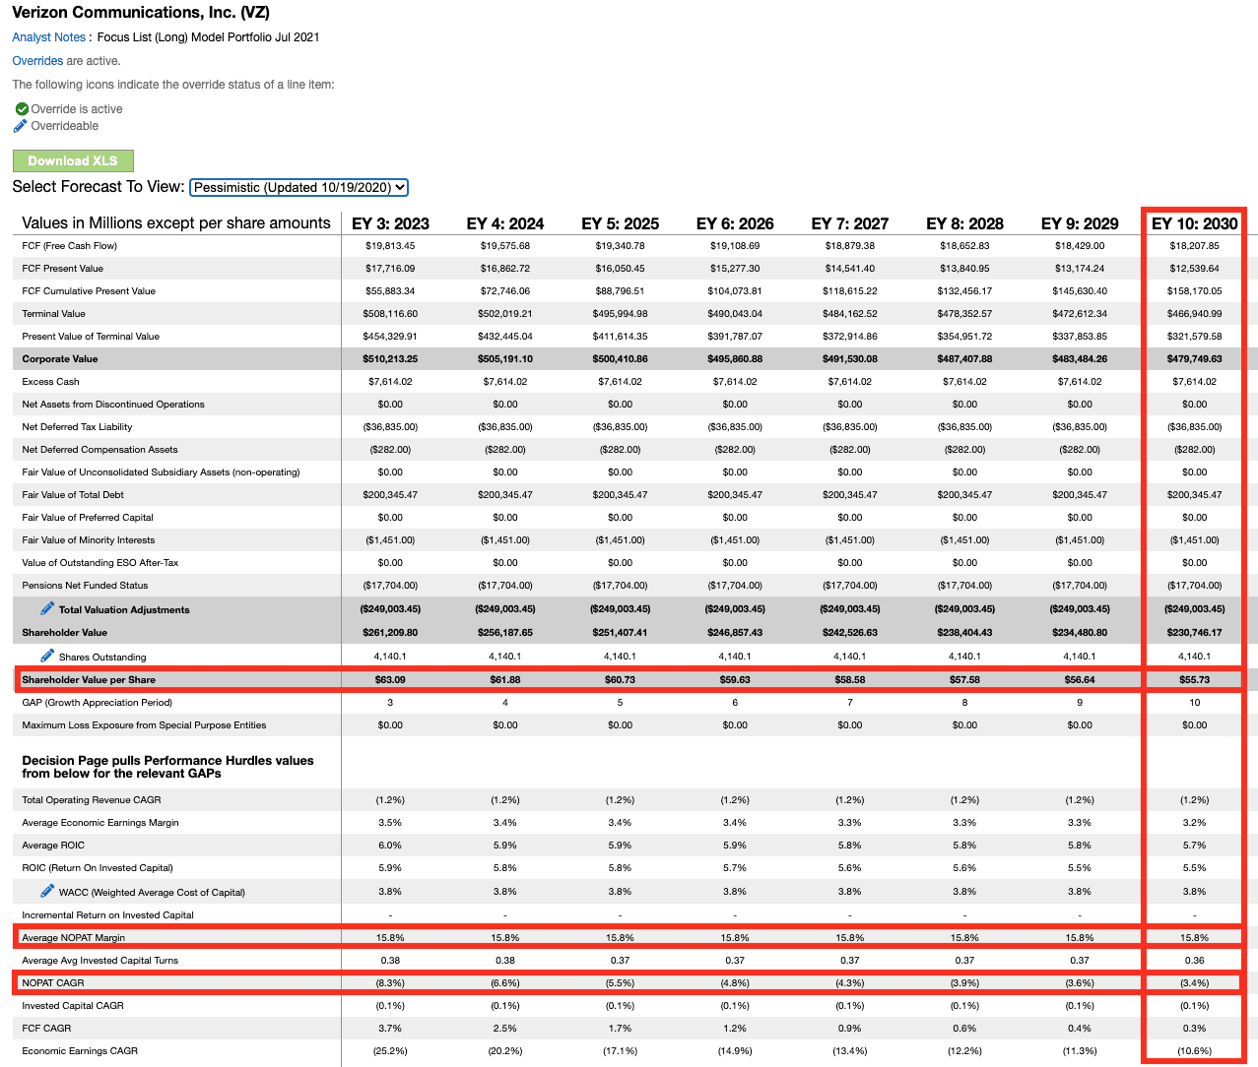The height and width of the screenshot is (1067, 1258).
Task: Click the green checkmark Override is active icon
Action: 22,109
